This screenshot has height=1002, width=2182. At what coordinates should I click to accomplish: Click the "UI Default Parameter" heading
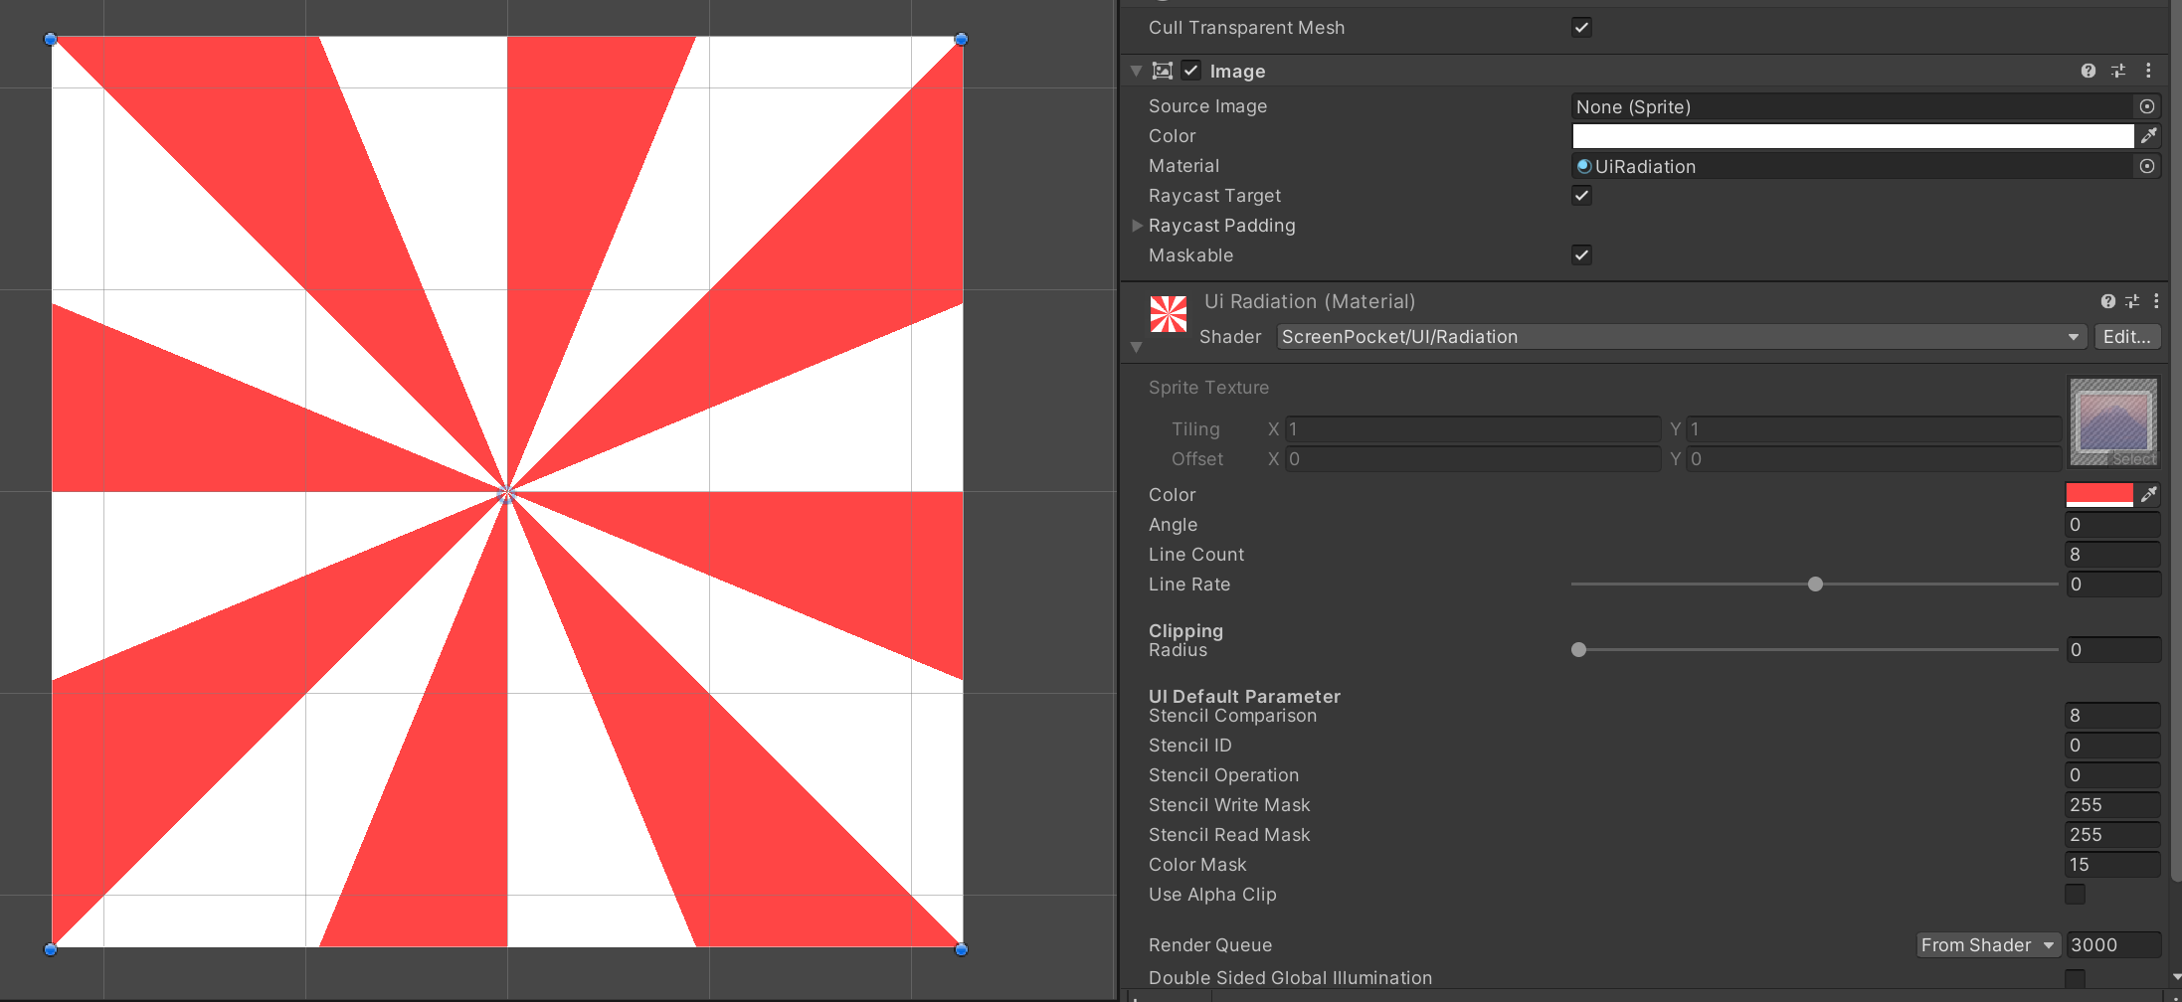1244,696
